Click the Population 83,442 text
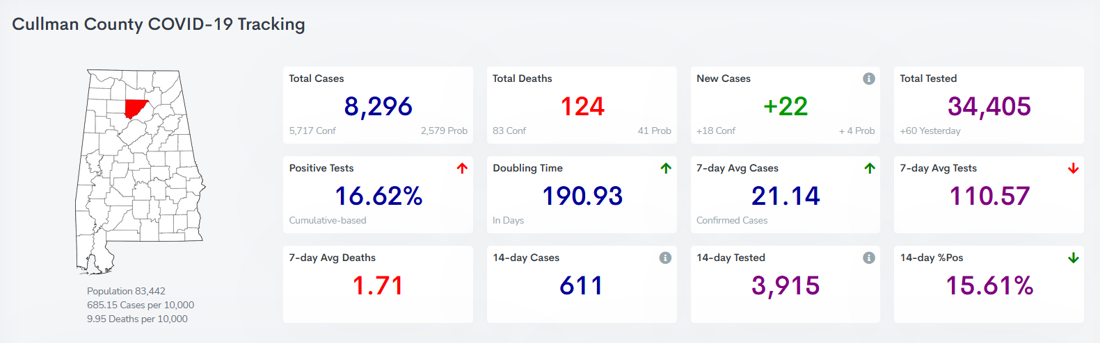This screenshot has width=1100, height=343. pyautogui.click(x=126, y=291)
